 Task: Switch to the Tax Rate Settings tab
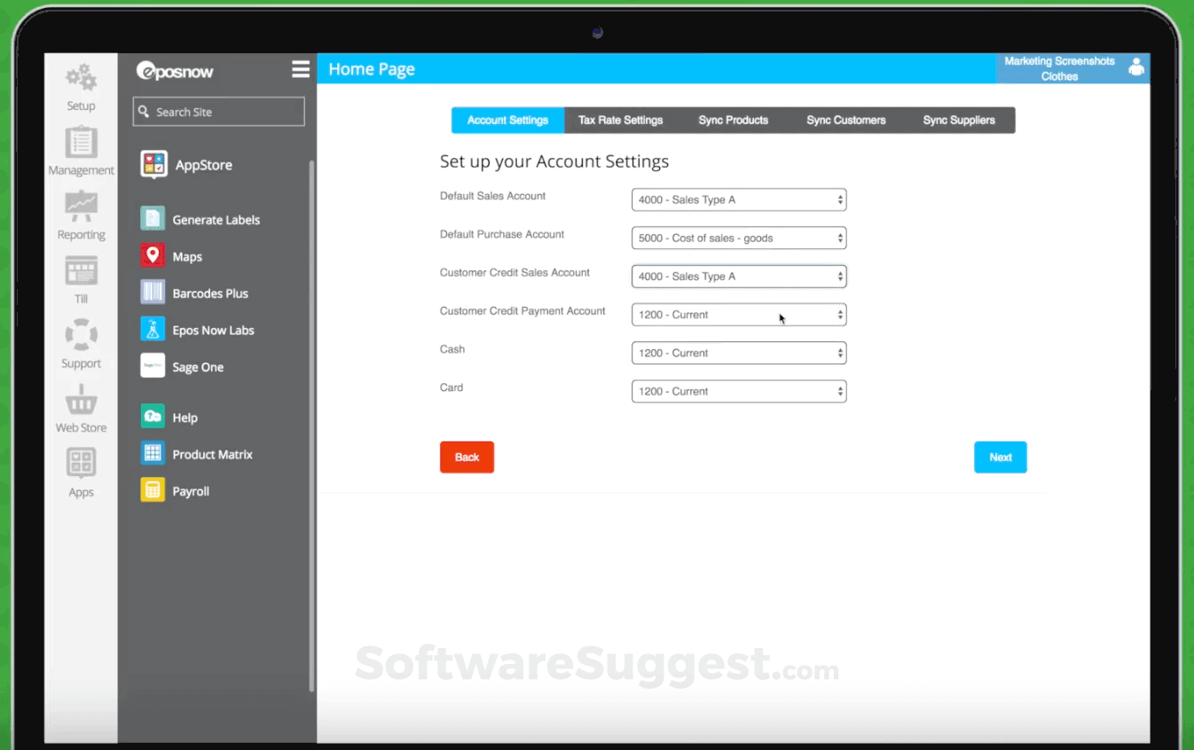620,120
